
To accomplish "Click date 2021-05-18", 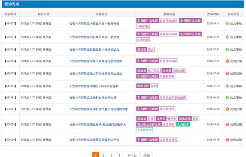I will (x=213, y=124).
